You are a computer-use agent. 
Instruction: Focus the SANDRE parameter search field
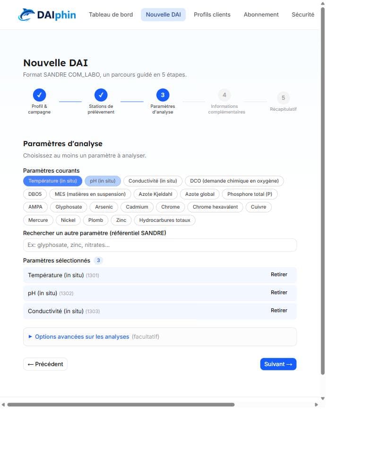(x=160, y=245)
